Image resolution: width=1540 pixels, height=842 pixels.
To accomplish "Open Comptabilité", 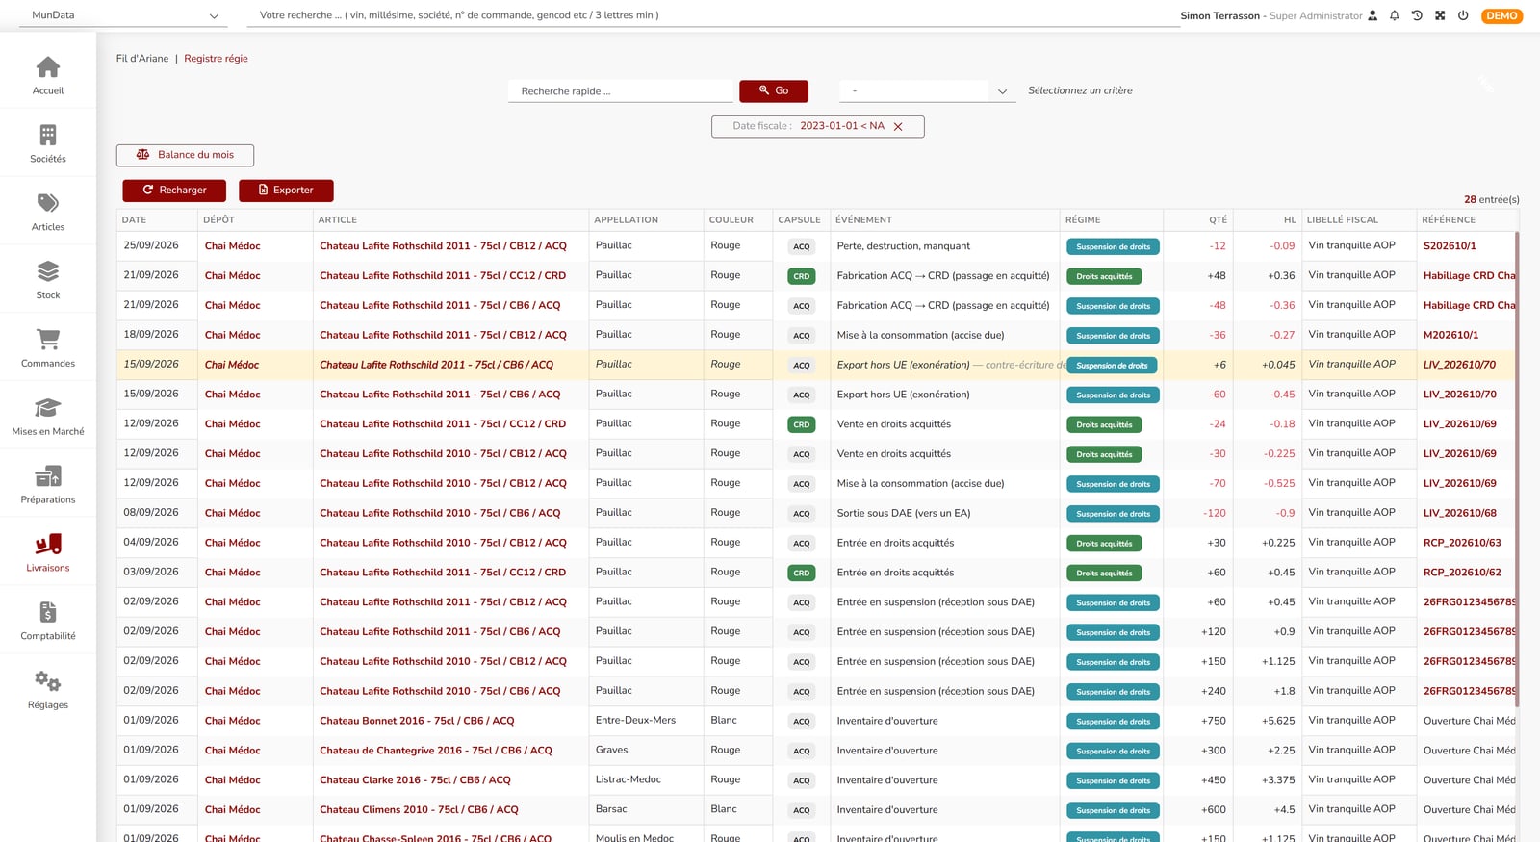I will tap(48, 622).
